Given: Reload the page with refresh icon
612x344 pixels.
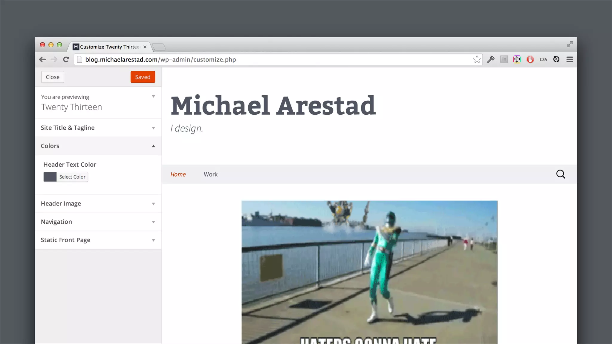Looking at the screenshot, I should point(66,59).
